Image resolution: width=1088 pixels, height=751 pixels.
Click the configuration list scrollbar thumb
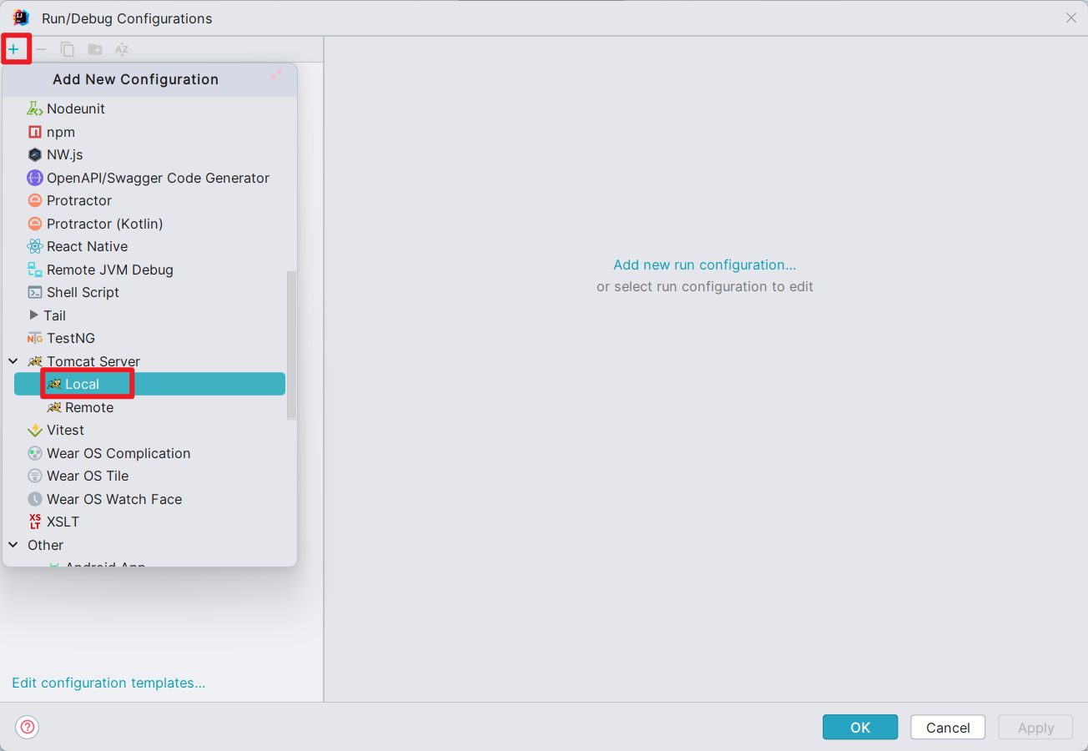[x=291, y=344]
